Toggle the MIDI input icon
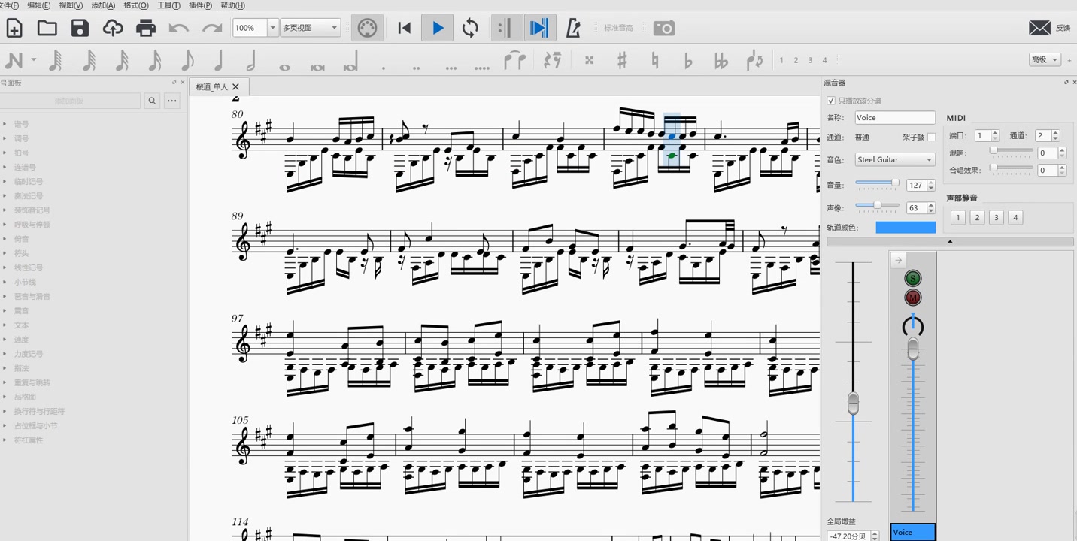1077x541 pixels. [367, 29]
